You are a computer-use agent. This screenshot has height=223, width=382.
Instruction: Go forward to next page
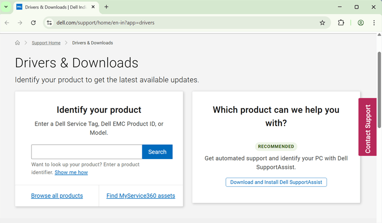[x=20, y=22]
